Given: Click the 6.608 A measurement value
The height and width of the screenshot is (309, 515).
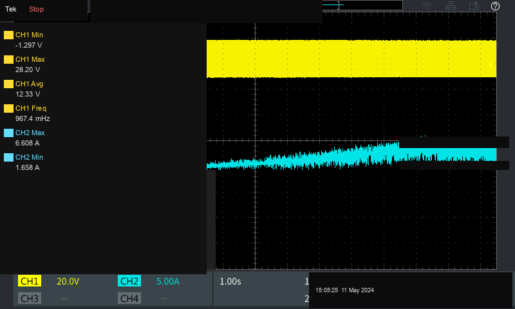Looking at the screenshot, I should [x=27, y=143].
